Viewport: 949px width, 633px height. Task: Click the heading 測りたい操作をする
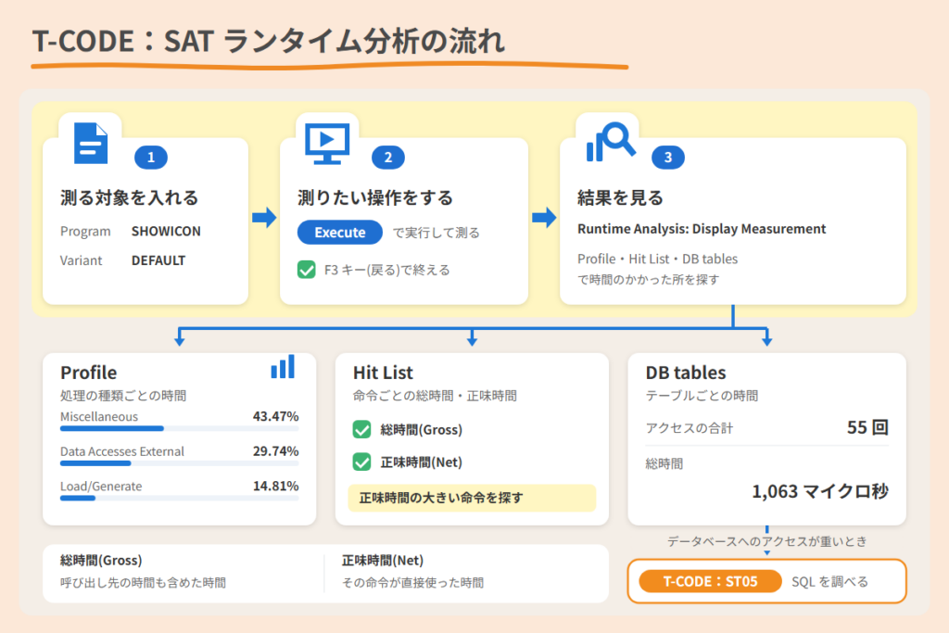tap(375, 198)
